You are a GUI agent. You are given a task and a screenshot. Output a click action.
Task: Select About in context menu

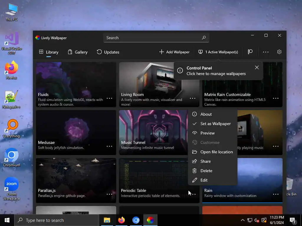pos(212,114)
